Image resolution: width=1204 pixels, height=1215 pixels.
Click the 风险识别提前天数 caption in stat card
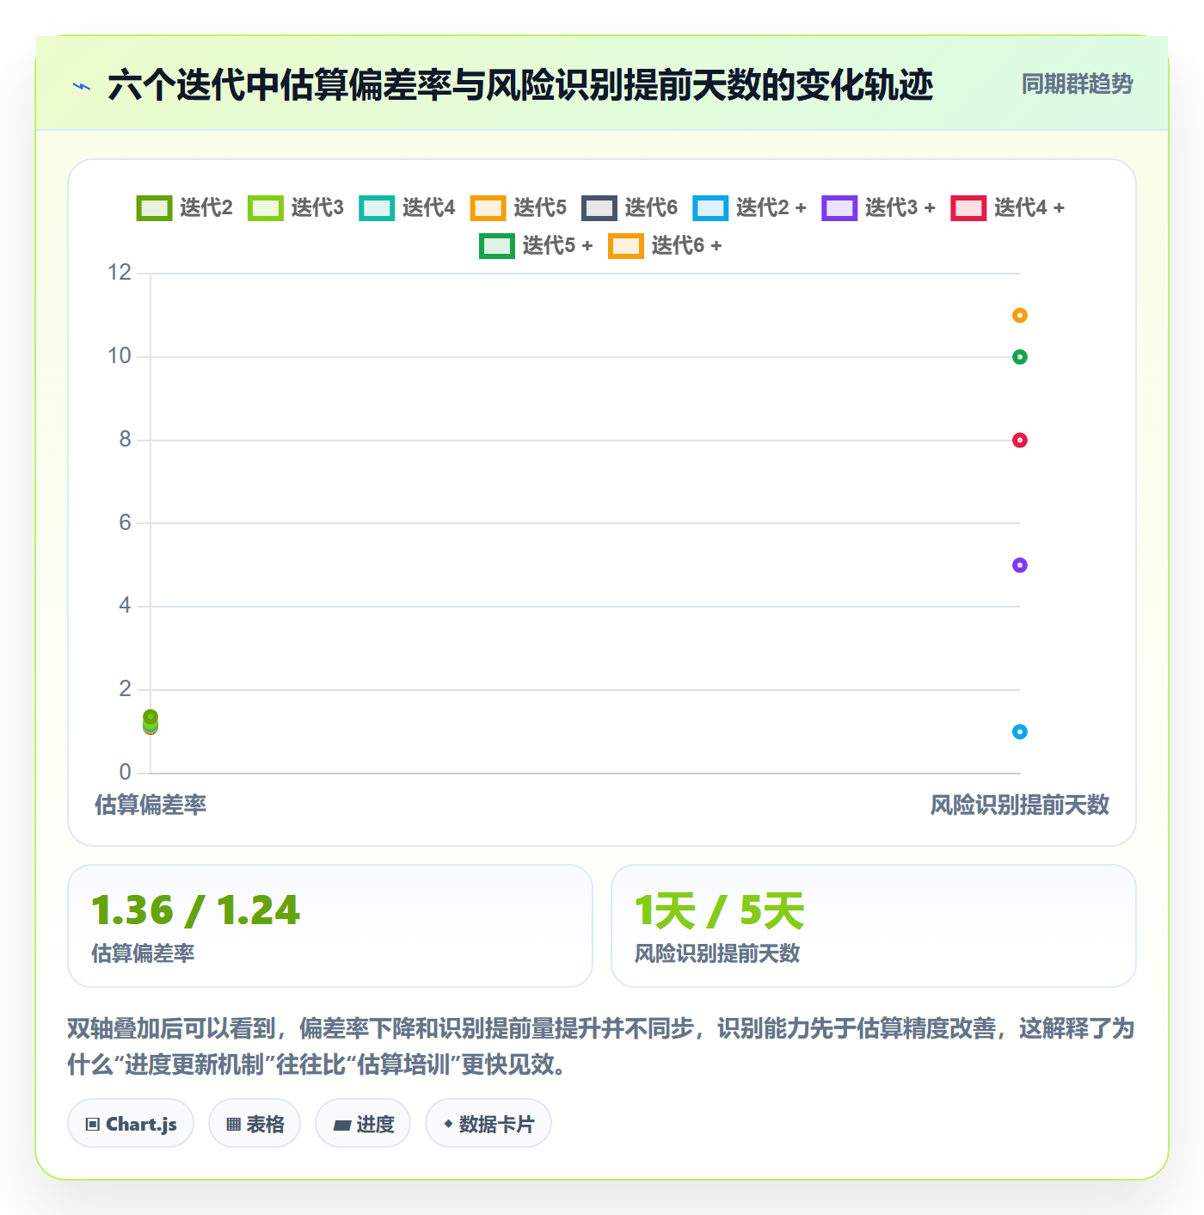717,953
